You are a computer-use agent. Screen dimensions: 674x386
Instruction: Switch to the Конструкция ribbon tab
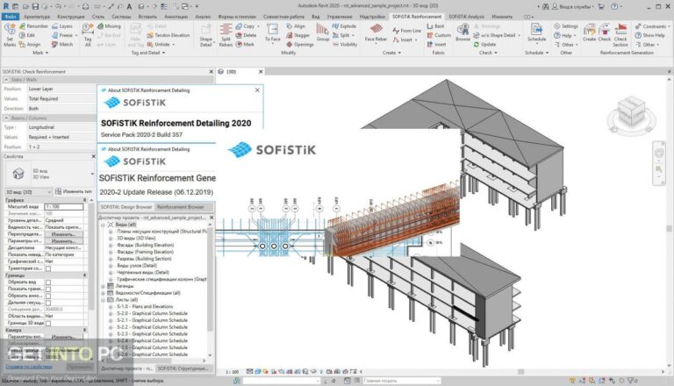(71, 17)
